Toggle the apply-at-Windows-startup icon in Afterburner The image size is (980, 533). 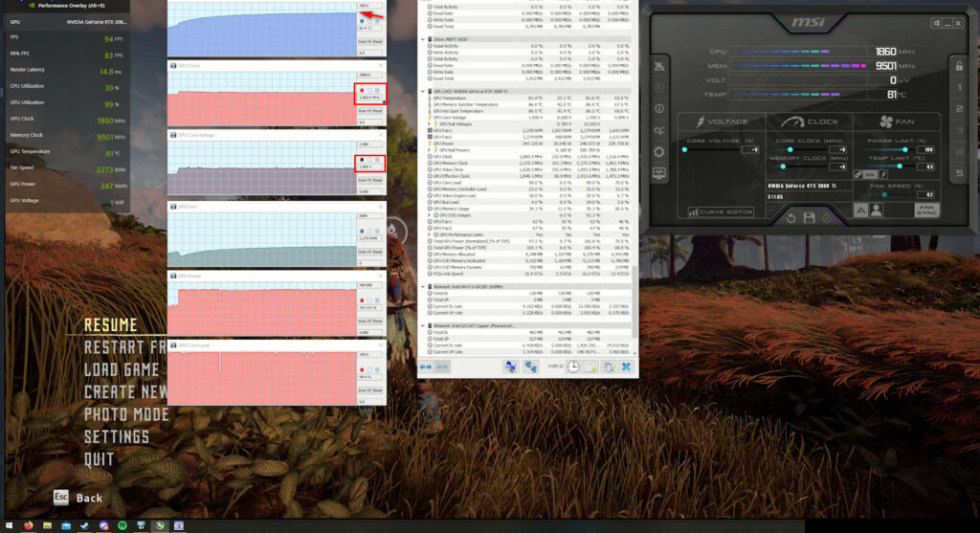pos(936,23)
